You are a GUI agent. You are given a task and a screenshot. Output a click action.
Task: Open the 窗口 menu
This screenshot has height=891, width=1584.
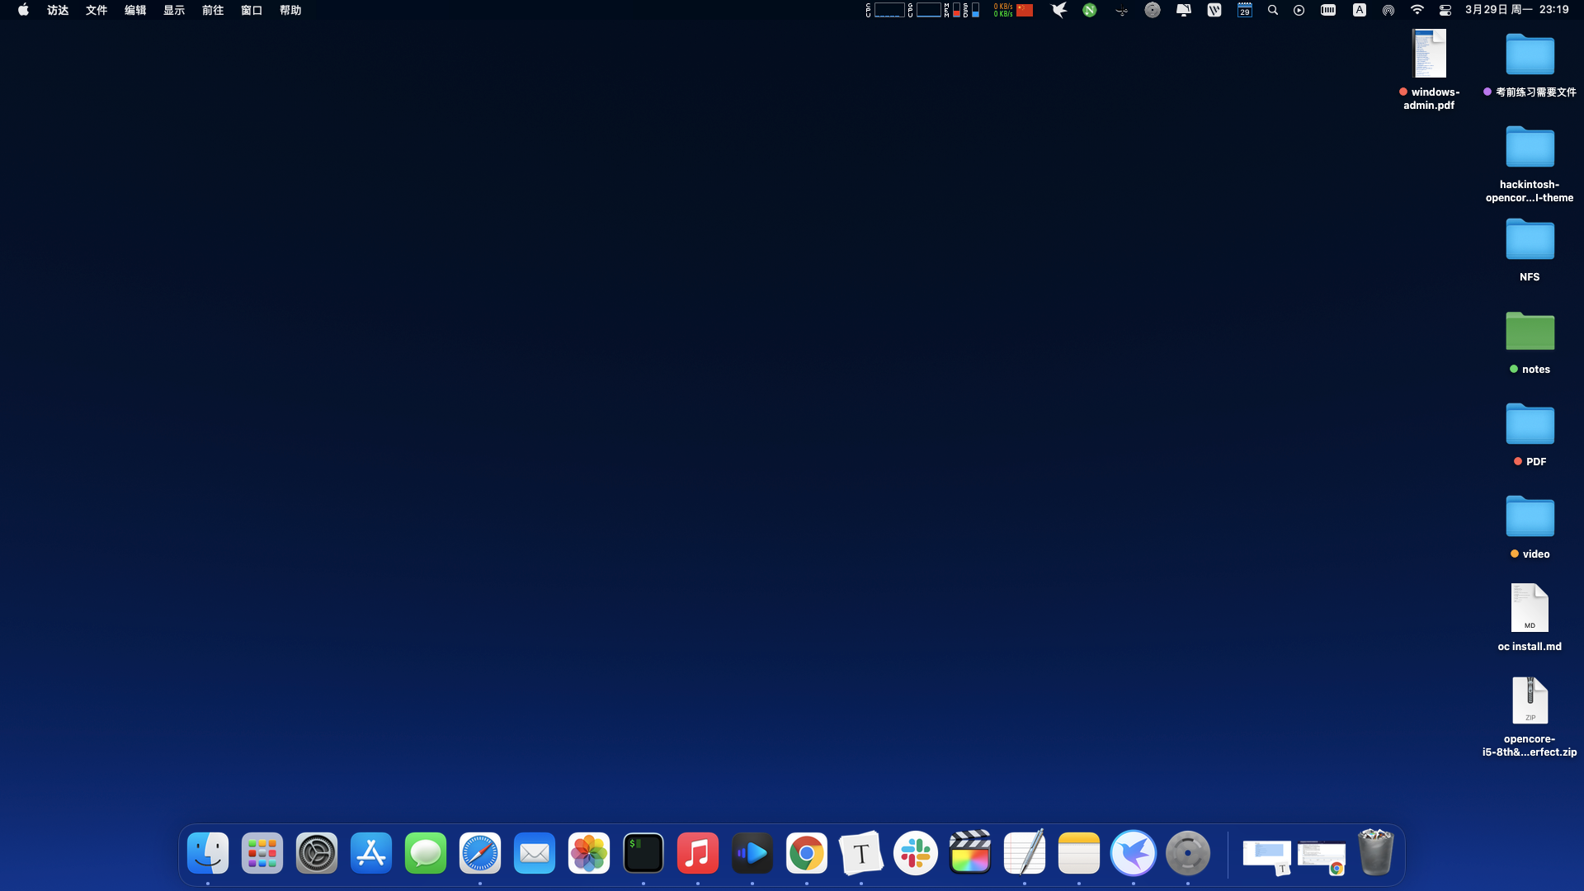[252, 10]
